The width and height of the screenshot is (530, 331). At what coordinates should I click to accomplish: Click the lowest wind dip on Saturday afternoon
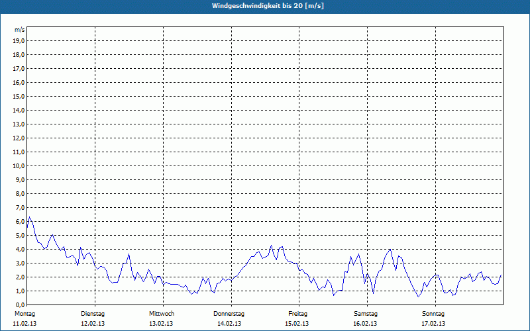[418, 297]
